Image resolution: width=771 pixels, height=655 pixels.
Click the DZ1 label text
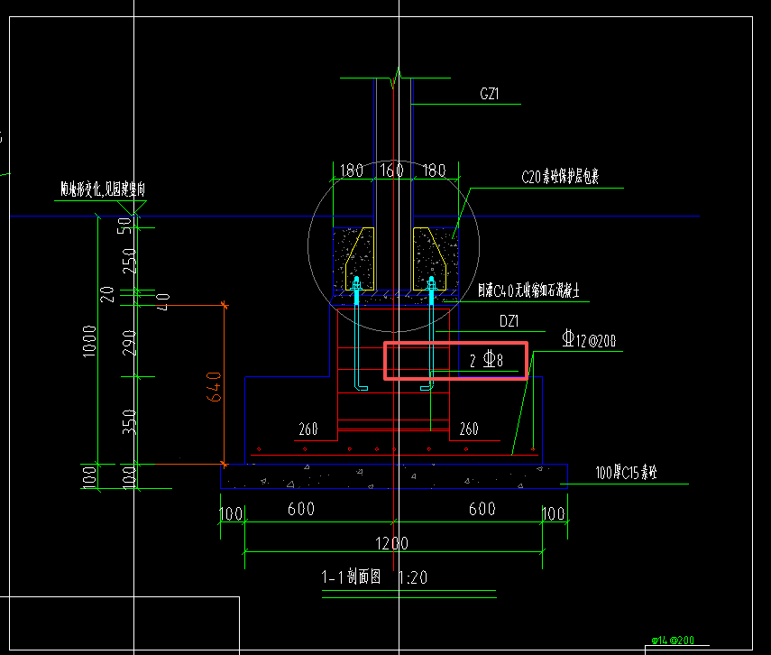pyautogui.click(x=509, y=321)
